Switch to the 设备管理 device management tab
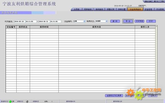 click(x=149, y=9)
